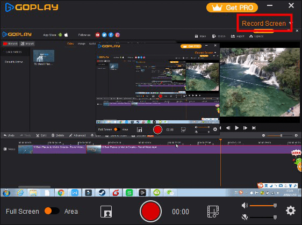Open the recorder settings gear
This screenshot has width=302, height=225.
291,211
